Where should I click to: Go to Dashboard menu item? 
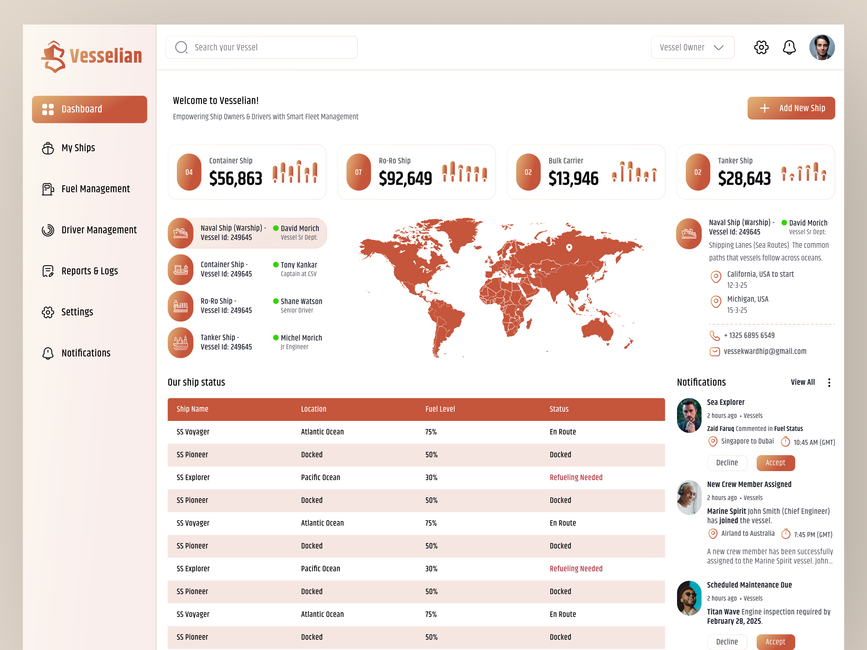click(x=89, y=109)
